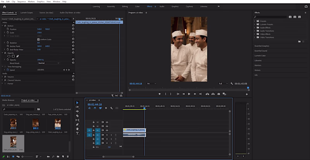Go to Home screen icon
Screen dimensions: 310x160
5,7
